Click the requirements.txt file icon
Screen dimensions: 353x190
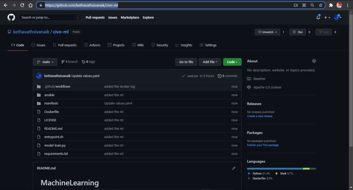tap(39, 154)
